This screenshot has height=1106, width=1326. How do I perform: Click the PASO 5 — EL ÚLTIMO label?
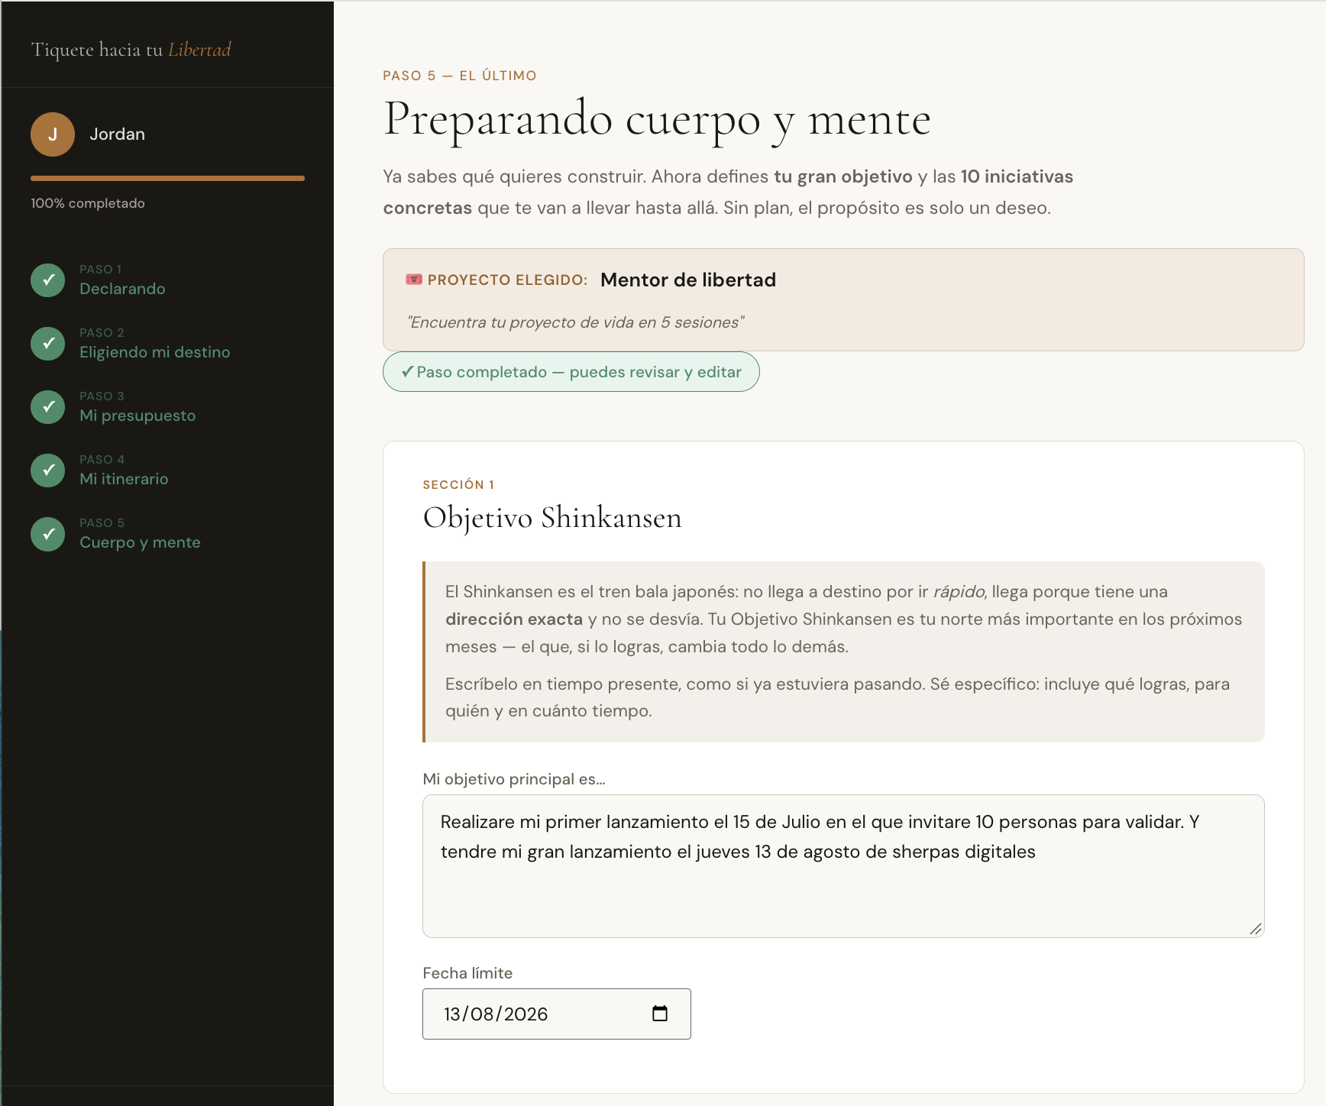point(460,76)
